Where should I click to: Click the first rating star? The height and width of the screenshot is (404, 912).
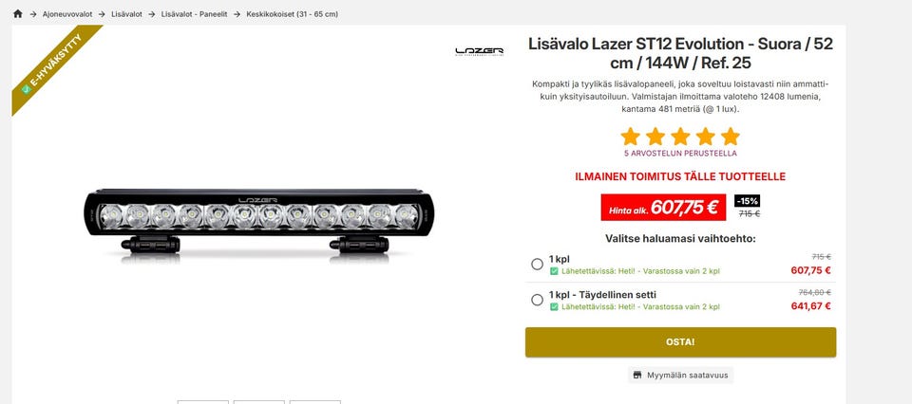630,137
